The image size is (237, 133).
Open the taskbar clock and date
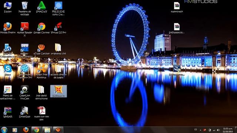point(228,130)
